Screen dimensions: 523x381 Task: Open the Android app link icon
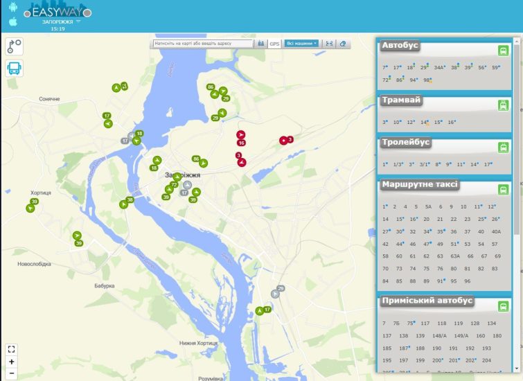tap(12, 8)
